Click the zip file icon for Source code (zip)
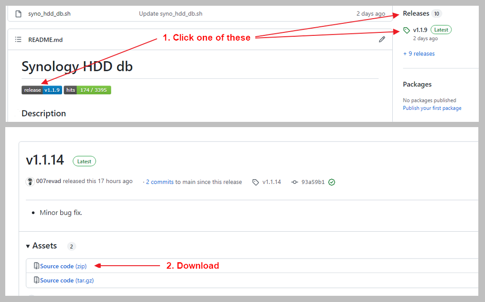 pyautogui.click(x=36, y=266)
